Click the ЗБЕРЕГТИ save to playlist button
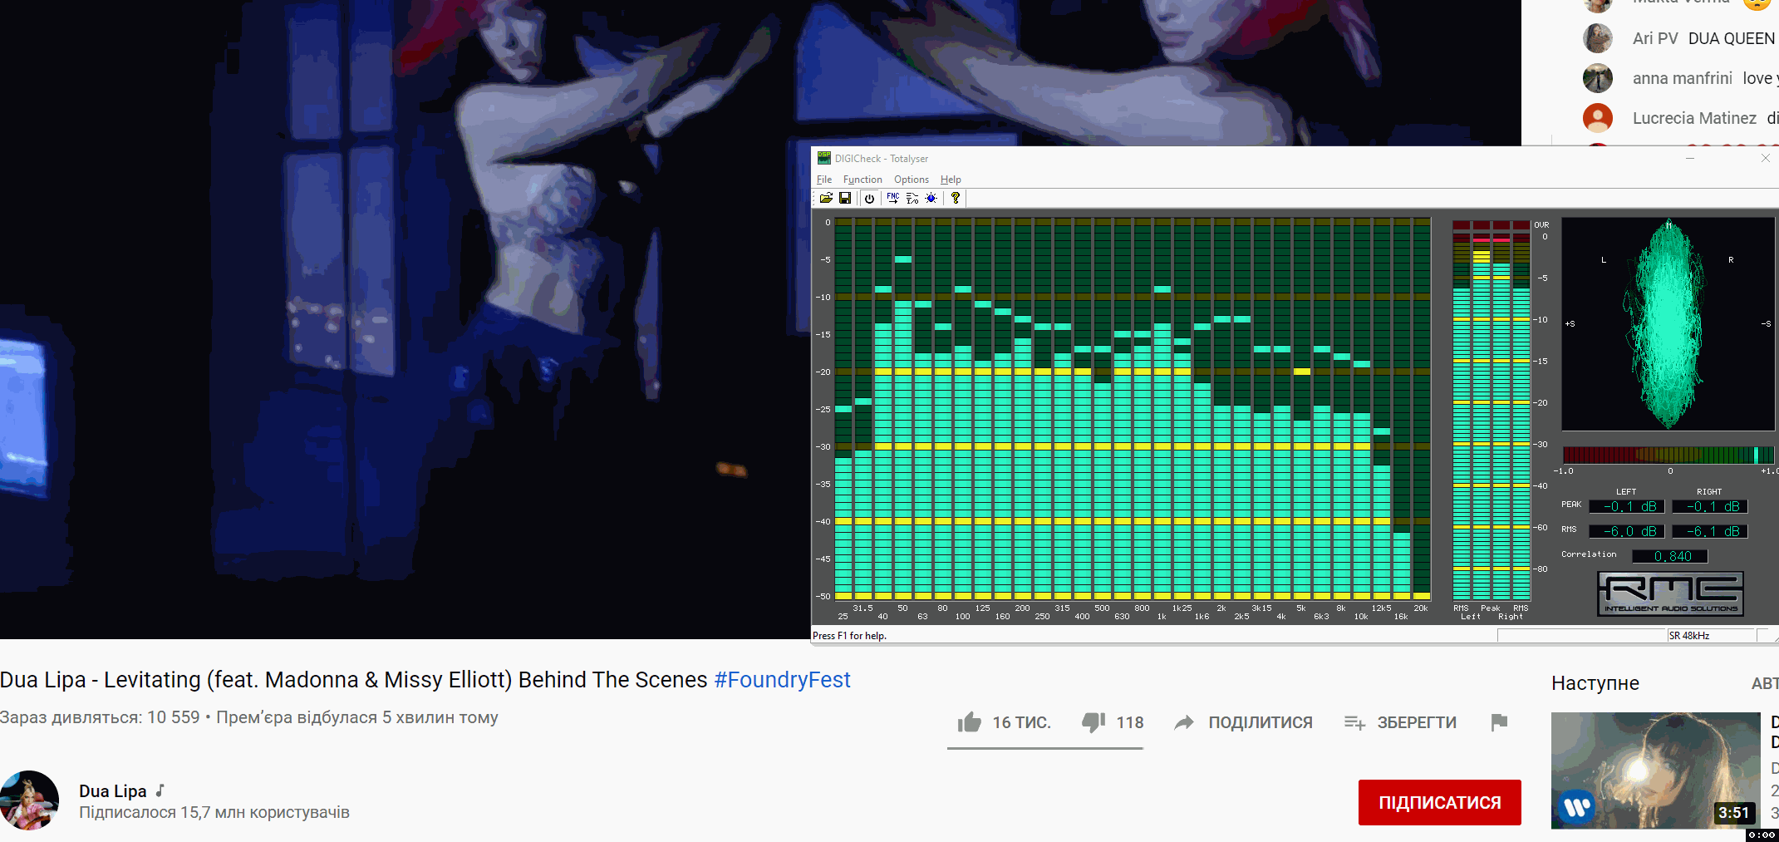Image resolution: width=1779 pixels, height=842 pixels. point(1400,722)
